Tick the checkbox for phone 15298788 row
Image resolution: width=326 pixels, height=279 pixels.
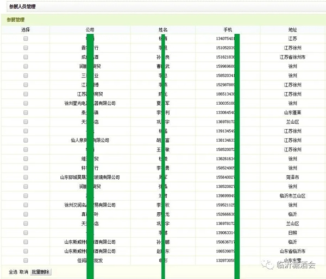[26, 85]
